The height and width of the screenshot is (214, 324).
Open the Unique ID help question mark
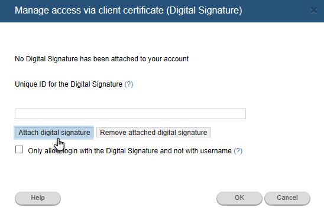pyautogui.click(x=129, y=84)
